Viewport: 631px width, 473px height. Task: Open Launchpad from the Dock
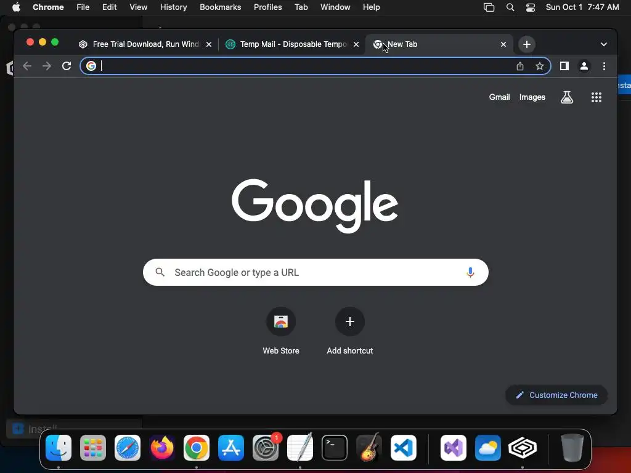[93, 447]
